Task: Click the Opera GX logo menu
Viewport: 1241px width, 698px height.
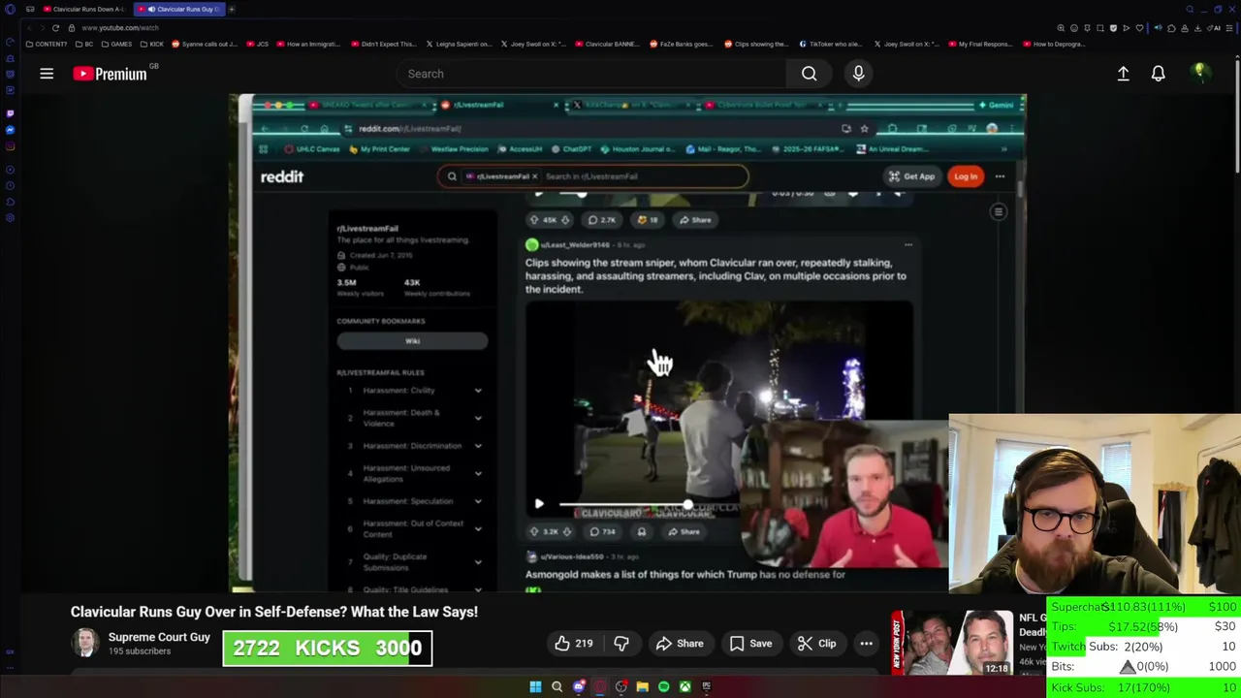Action: [x=10, y=10]
